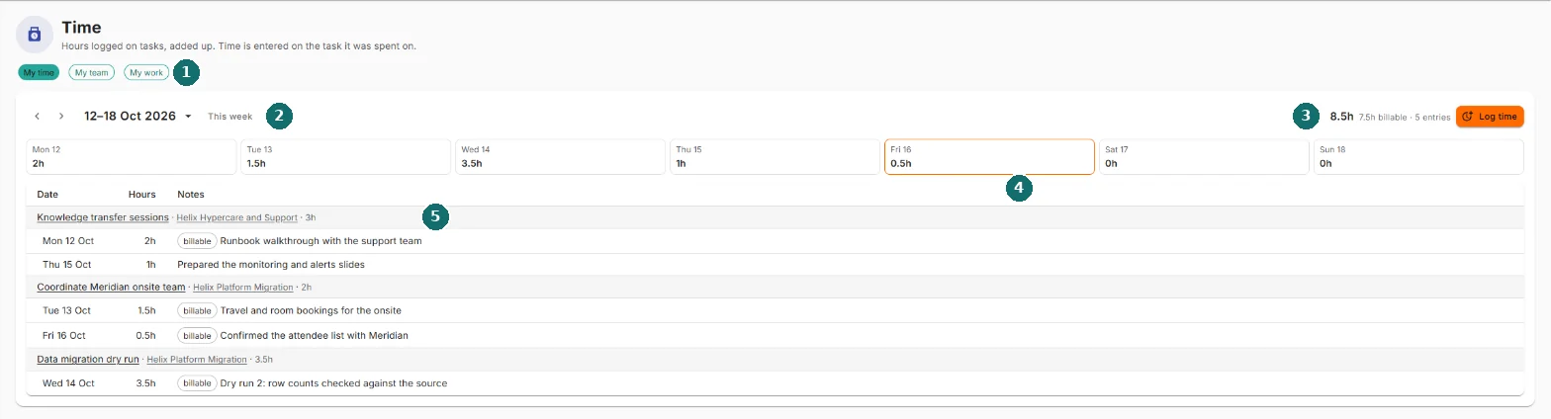The height and width of the screenshot is (419, 1551).
Task: Select the Tue 13 day card
Action: [346, 157]
